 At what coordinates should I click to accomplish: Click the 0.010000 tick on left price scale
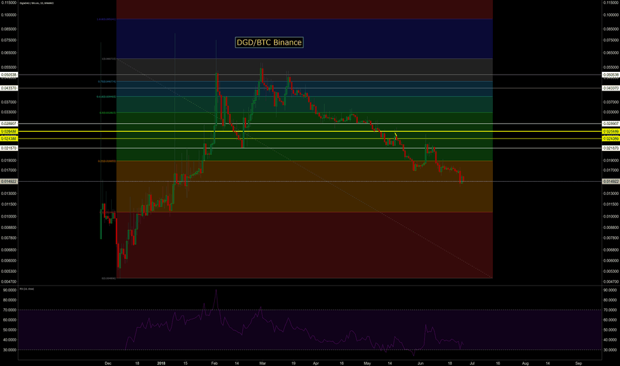point(9,216)
